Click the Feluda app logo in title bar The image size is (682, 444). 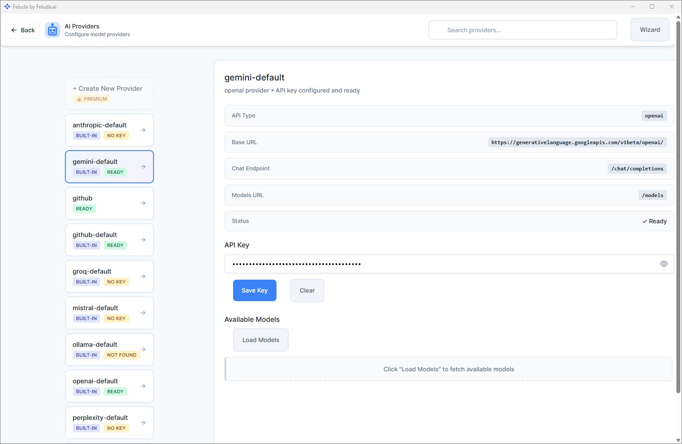7,7
